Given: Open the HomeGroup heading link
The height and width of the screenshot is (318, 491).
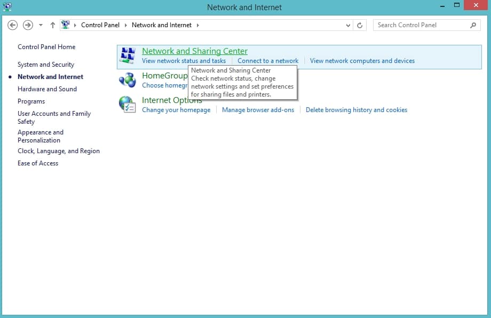Looking at the screenshot, I should click(x=164, y=76).
